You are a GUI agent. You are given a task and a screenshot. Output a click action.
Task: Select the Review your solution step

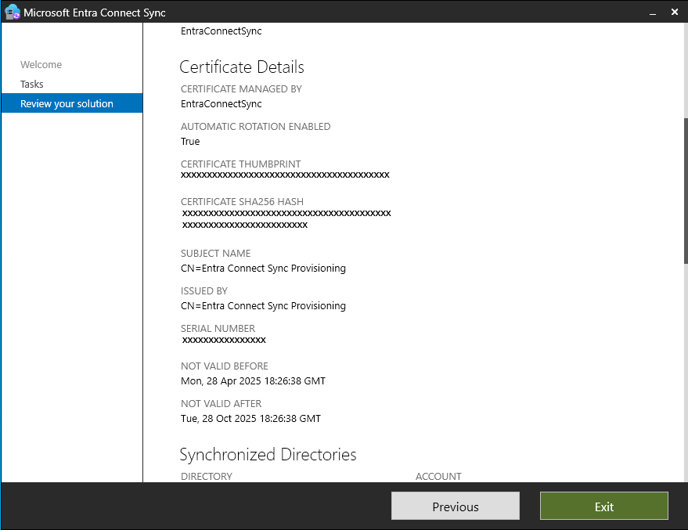click(x=67, y=103)
